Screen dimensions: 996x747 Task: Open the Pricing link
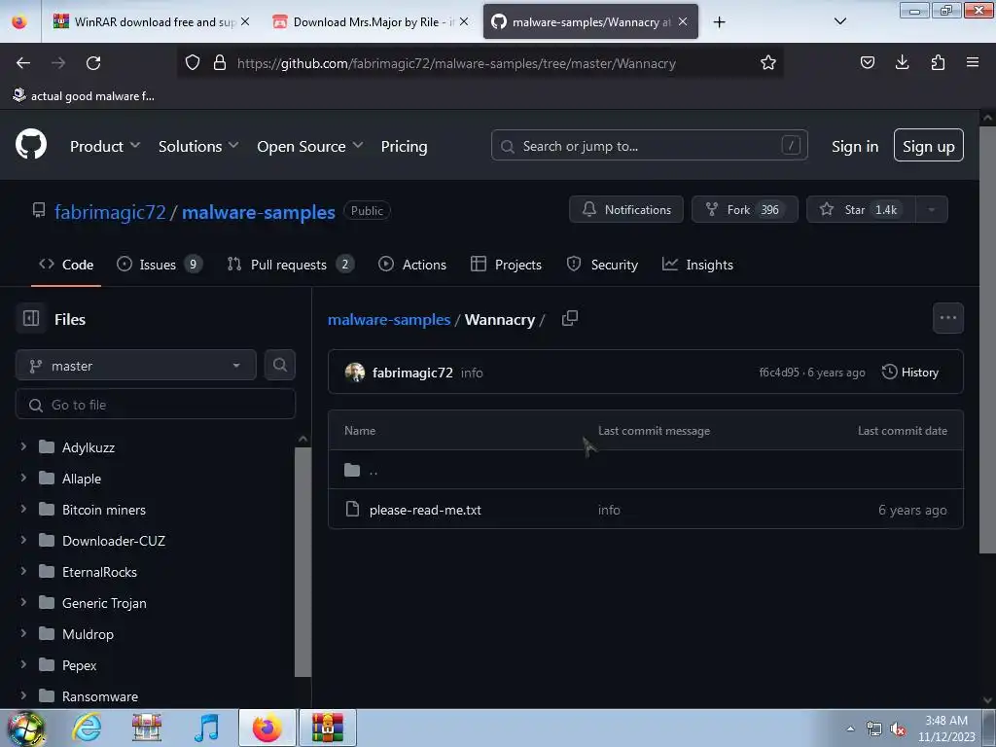pos(404,146)
